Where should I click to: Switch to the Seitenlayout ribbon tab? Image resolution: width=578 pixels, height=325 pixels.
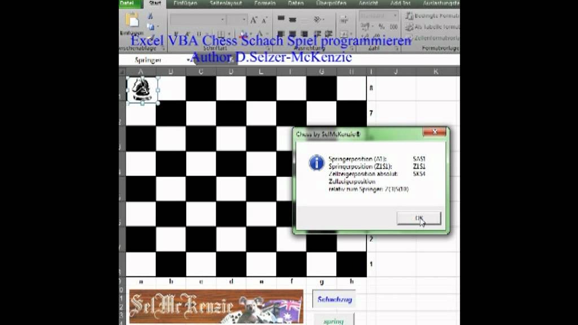coord(226,3)
